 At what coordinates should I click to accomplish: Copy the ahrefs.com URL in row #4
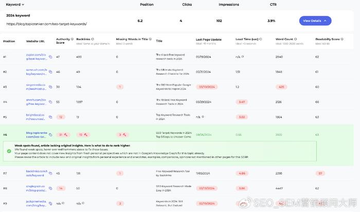coord(50,102)
